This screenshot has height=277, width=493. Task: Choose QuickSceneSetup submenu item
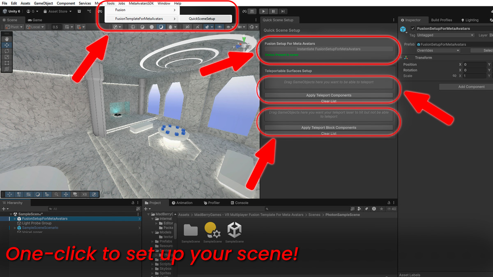tap(205, 18)
